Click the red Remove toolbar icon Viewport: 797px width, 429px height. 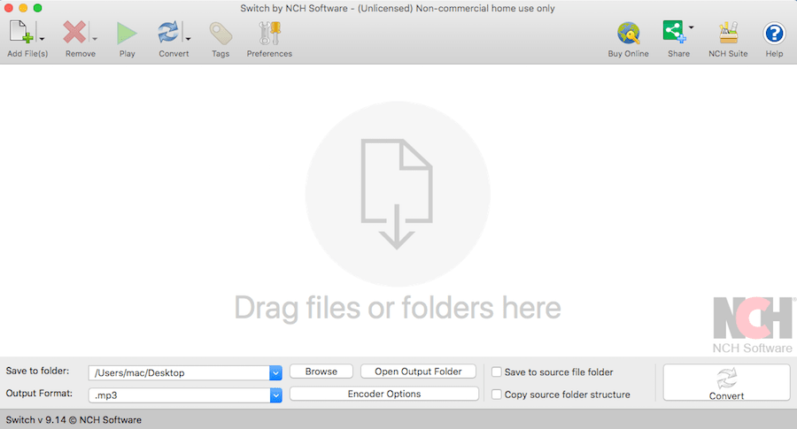coord(74,33)
